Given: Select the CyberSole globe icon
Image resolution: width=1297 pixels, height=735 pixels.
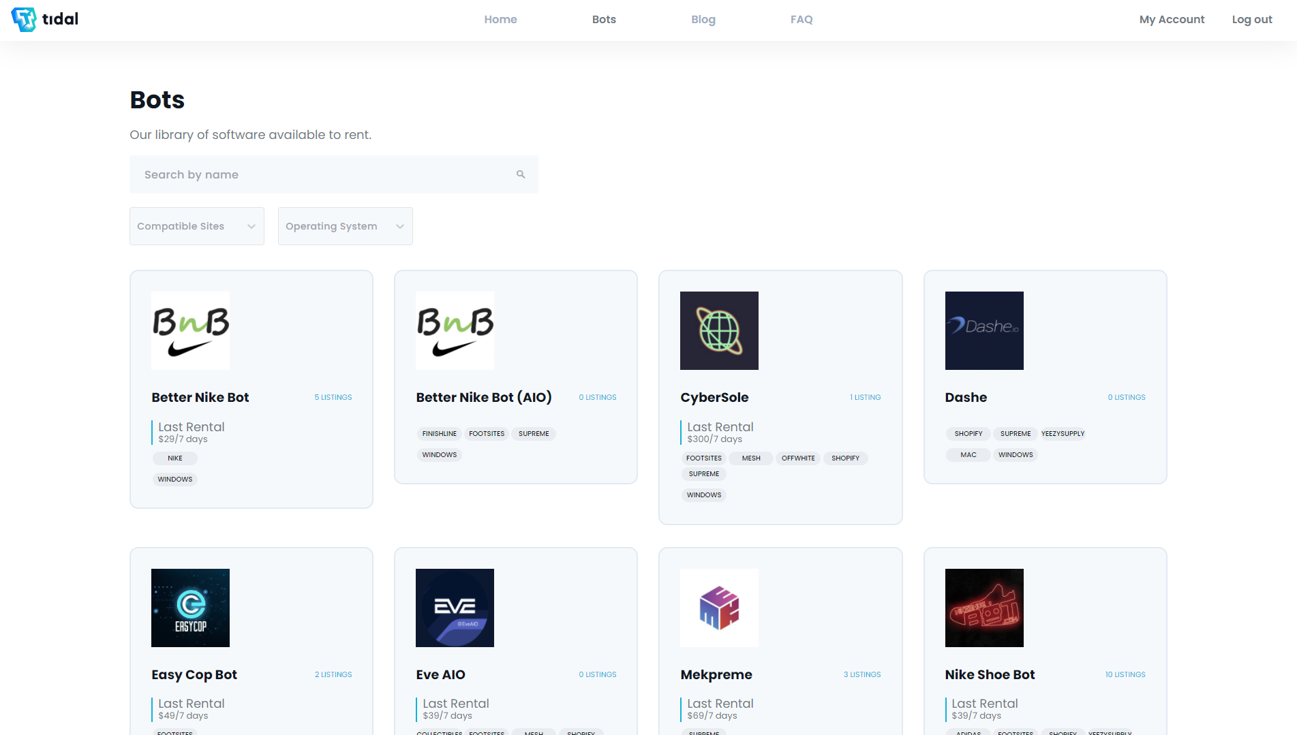Looking at the screenshot, I should [x=719, y=330].
